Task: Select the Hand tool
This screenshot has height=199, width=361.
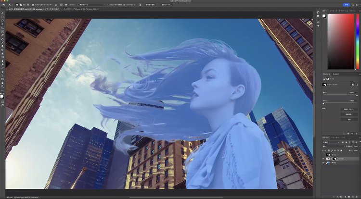Action: 2,83
